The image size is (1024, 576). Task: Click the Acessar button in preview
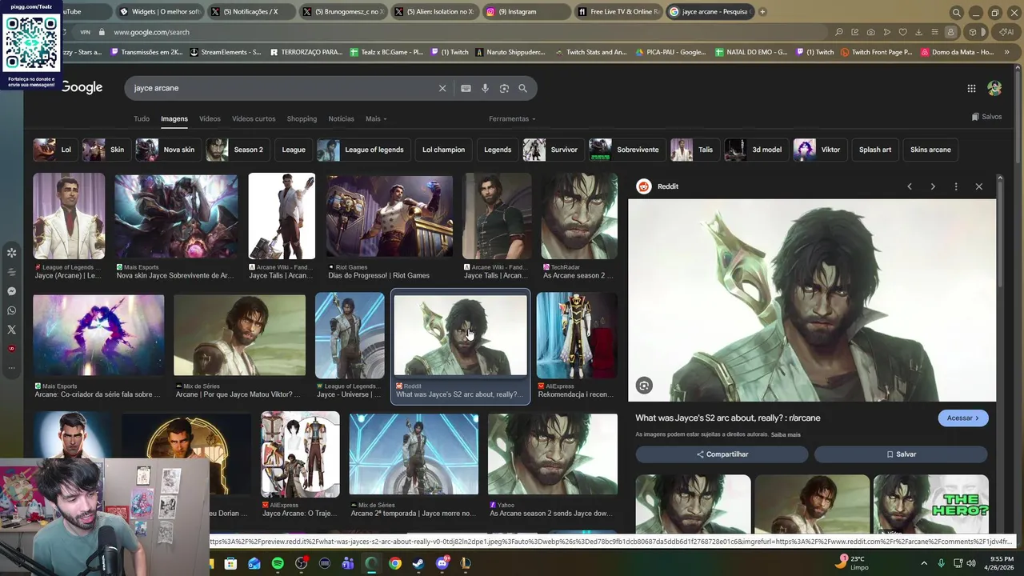tap(963, 418)
